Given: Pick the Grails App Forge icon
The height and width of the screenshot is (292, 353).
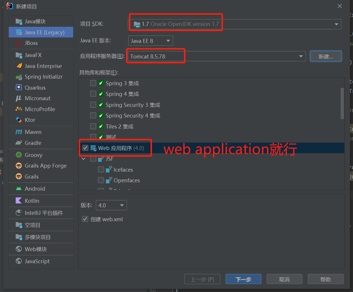Looking at the screenshot, I should (x=19, y=166).
